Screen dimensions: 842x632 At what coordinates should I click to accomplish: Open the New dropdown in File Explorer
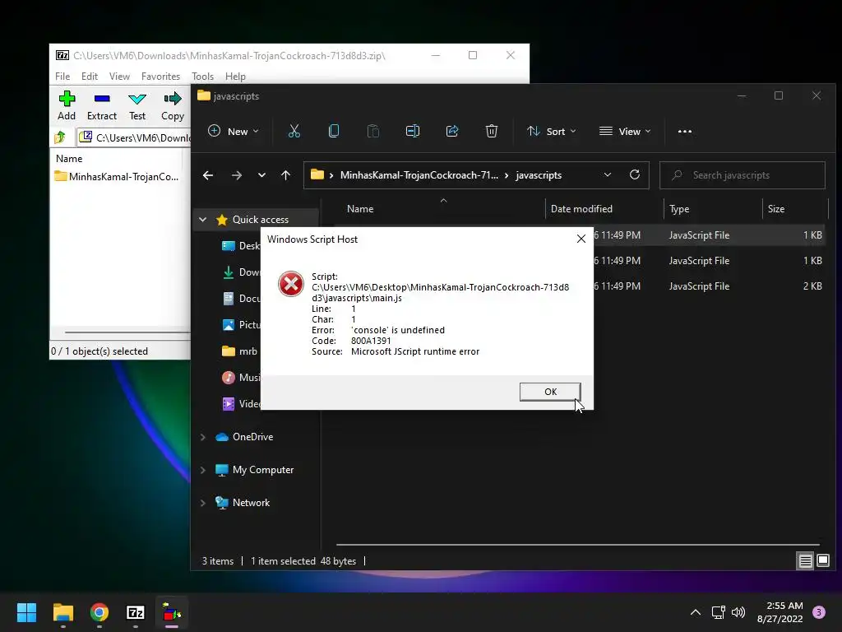(x=234, y=131)
